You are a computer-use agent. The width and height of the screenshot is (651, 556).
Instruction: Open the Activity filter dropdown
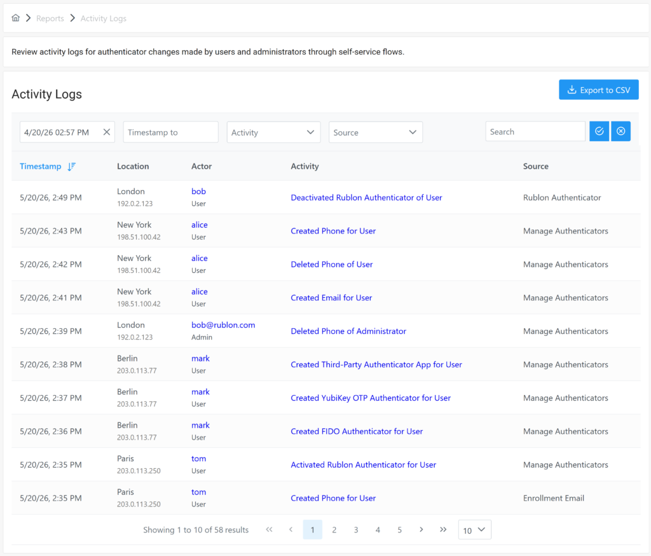[273, 132]
